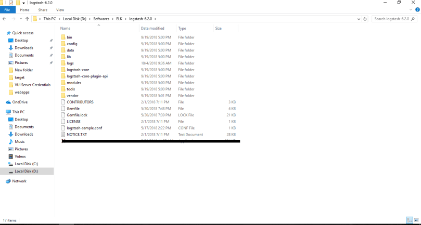
Task: Select the NOTICE.TXT document icon
Action: [63, 135]
